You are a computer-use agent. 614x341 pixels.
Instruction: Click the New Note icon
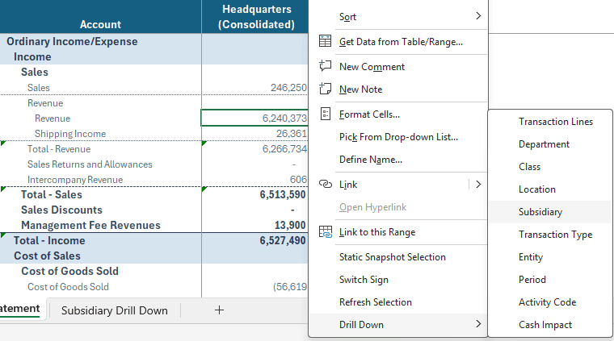point(325,89)
